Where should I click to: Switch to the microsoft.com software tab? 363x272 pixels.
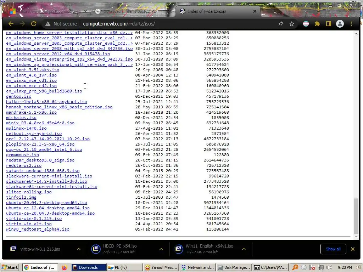coord(49,11)
